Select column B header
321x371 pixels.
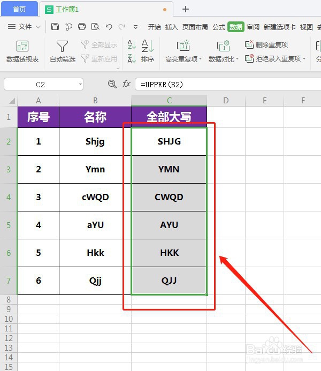pos(95,101)
